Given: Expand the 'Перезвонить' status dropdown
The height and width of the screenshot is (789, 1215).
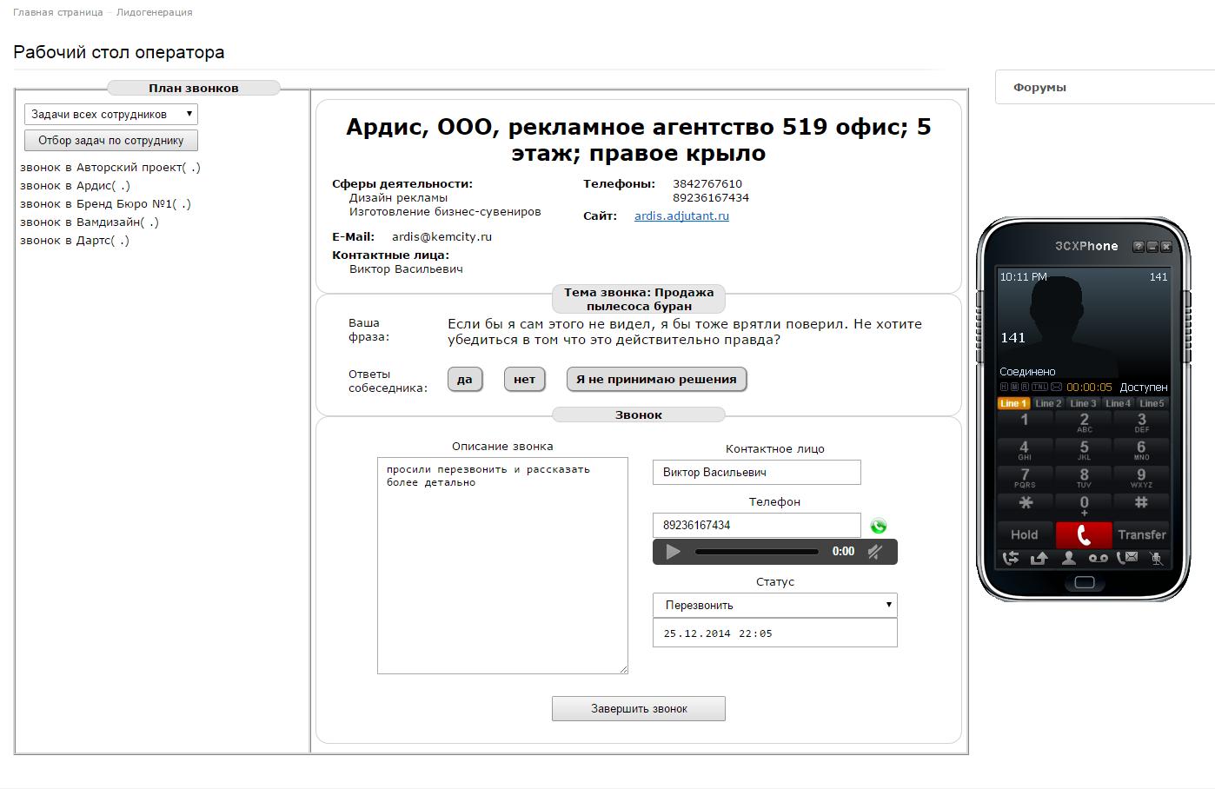Looking at the screenshot, I should (774, 605).
